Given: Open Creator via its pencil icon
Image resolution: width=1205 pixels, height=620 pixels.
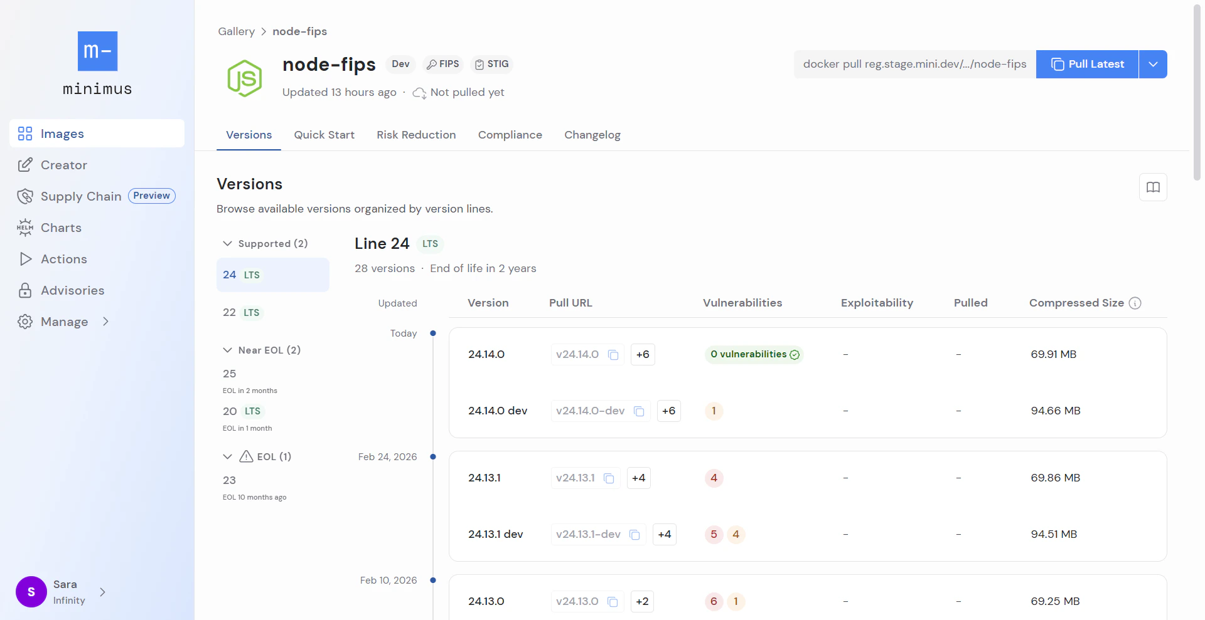Looking at the screenshot, I should click(x=25, y=165).
